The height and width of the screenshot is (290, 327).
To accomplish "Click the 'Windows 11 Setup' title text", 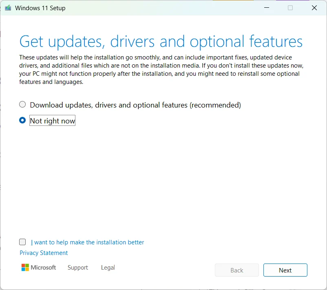I will [40, 8].
